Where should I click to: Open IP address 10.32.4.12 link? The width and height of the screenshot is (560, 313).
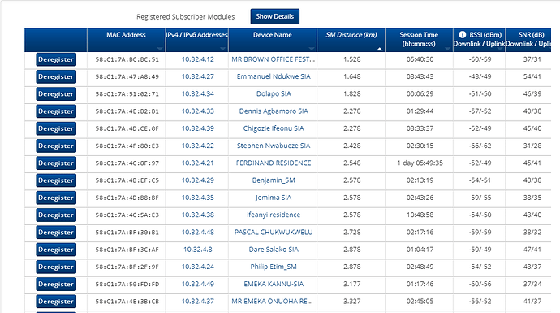[x=197, y=59]
